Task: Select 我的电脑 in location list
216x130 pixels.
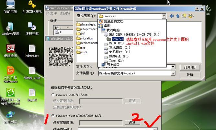Action: point(110,30)
